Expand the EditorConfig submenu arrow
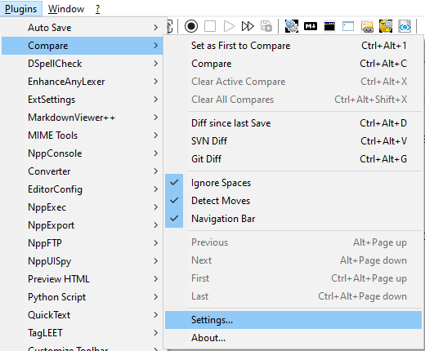This screenshot has height=351, width=425. 155,189
